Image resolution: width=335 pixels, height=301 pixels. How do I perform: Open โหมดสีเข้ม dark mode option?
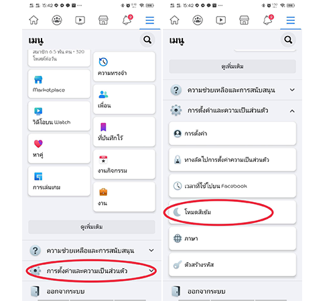[232, 212]
